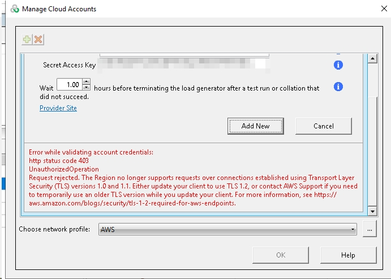Click into the Secret Access Key field

pyautogui.click(x=181, y=65)
